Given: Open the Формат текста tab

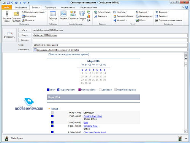Looking at the screenshot, I should point(68,8).
